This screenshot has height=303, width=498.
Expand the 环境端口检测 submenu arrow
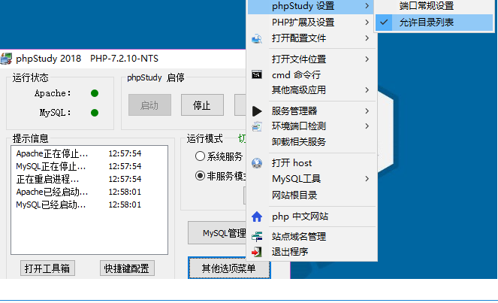[x=367, y=126]
